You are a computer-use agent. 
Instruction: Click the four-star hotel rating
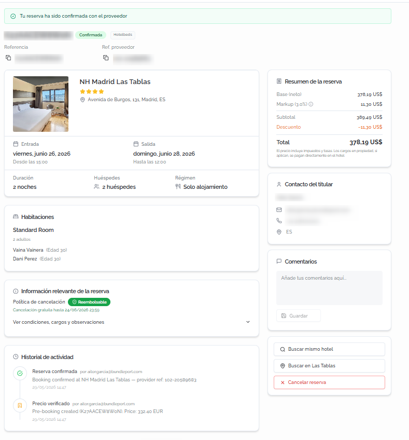92,91
